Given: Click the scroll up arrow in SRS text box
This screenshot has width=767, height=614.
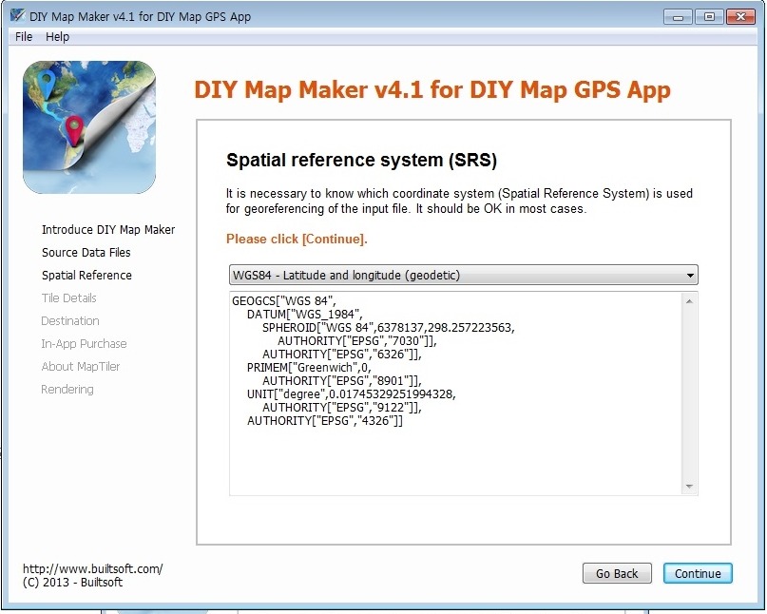Looking at the screenshot, I should click(x=689, y=301).
